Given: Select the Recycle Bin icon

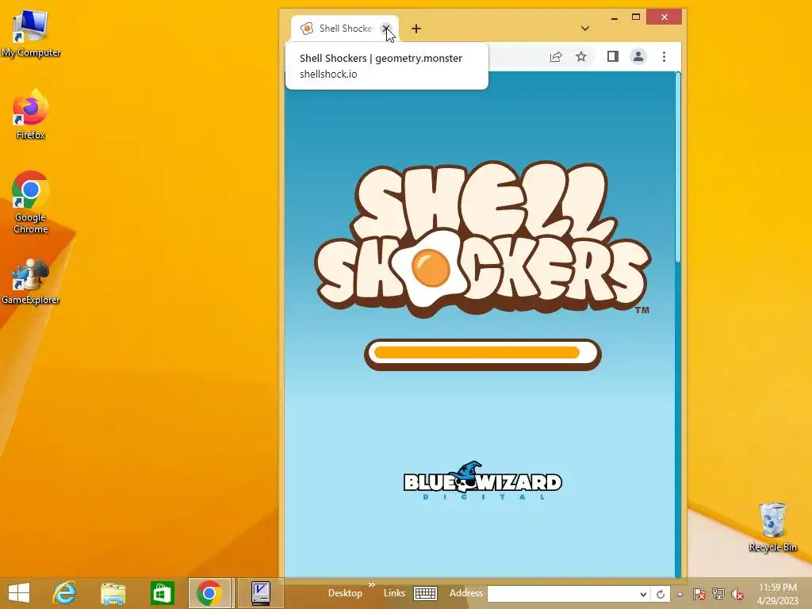Looking at the screenshot, I should (x=772, y=527).
